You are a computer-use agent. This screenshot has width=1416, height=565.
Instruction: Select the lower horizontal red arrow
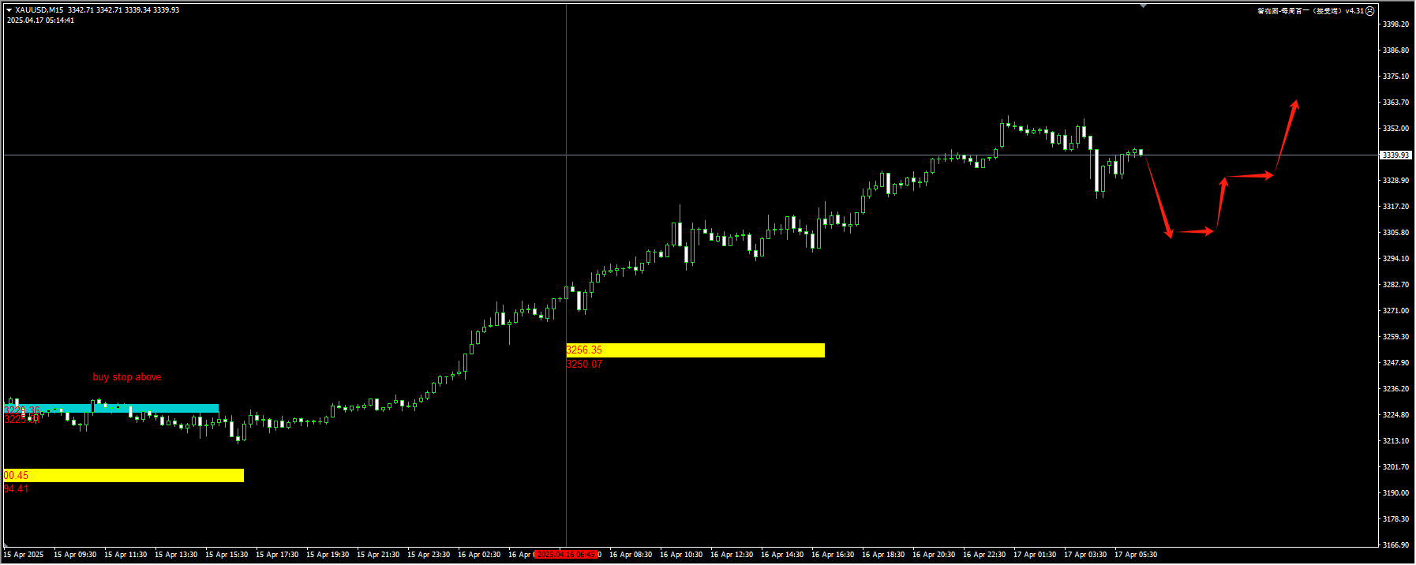[x=1195, y=232]
